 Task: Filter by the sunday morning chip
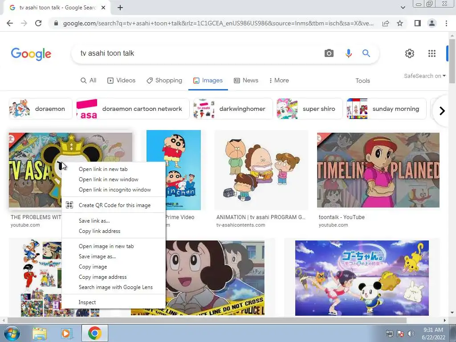point(386,109)
